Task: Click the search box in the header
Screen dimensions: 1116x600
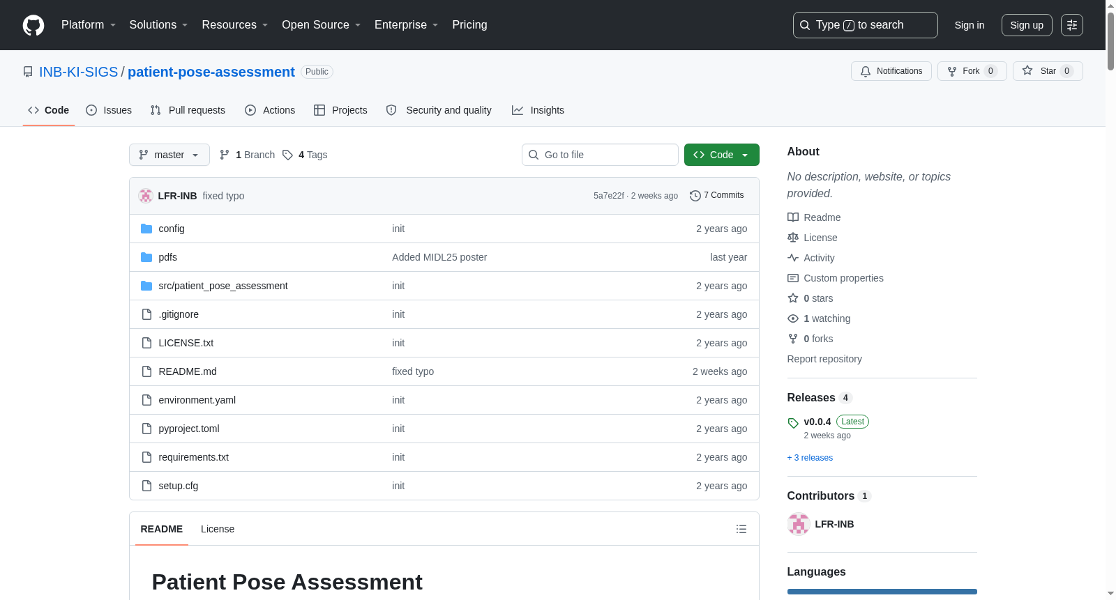Action: [866, 25]
